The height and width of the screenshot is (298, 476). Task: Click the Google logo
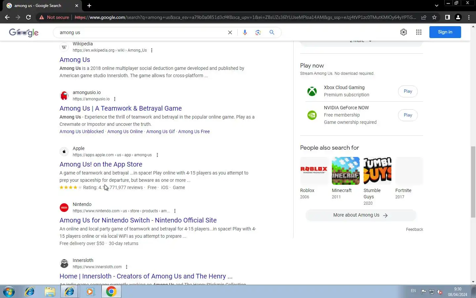click(x=24, y=32)
